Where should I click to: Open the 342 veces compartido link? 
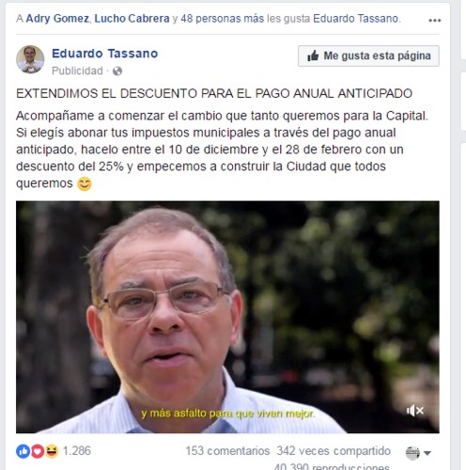coord(334,451)
